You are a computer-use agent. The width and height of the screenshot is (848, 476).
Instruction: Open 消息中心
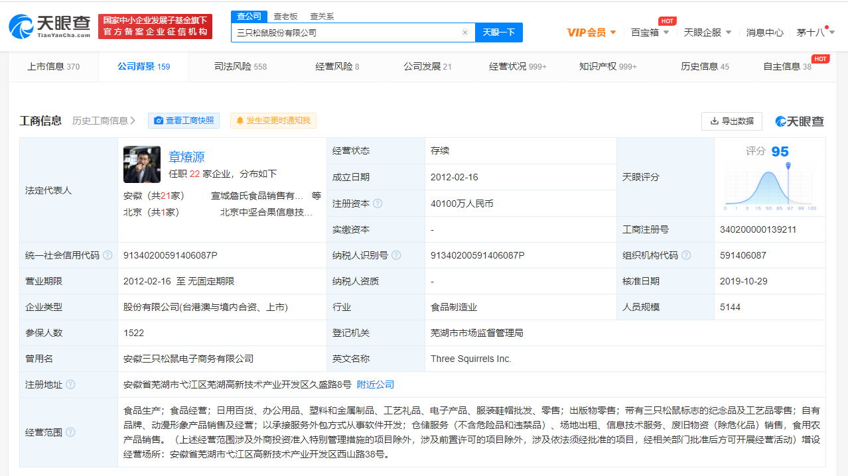tap(764, 32)
